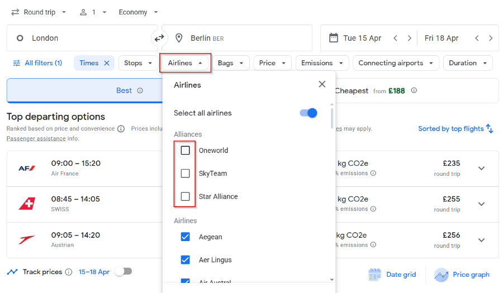Close the Airlines filter panel
The width and height of the screenshot is (503, 293).
pyautogui.click(x=322, y=84)
